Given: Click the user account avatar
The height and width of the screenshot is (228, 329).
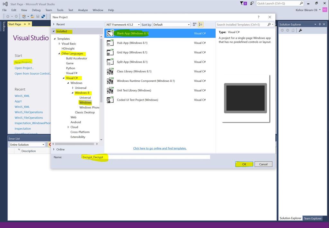Looking at the screenshot, I should [325, 10].
